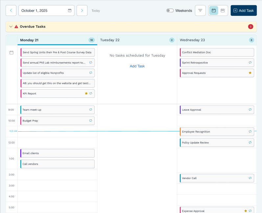Go to next date with right arrow
This screenshot has width=262, height=213.
pyautogui.click(x=82, y=11)
